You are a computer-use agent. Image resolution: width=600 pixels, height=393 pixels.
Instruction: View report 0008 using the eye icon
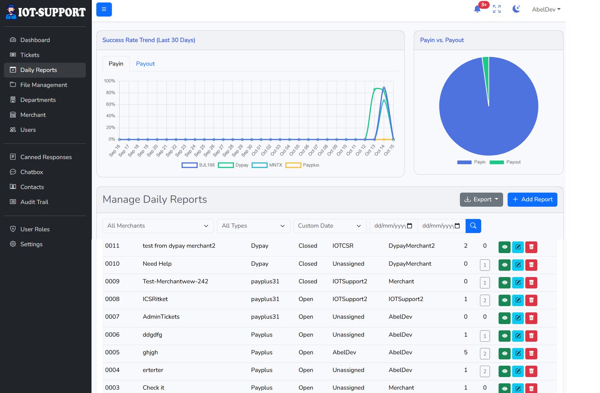[x=504, y=300]
